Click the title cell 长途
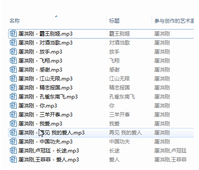Viewport: 199px width, 170px height. point(114,151)
